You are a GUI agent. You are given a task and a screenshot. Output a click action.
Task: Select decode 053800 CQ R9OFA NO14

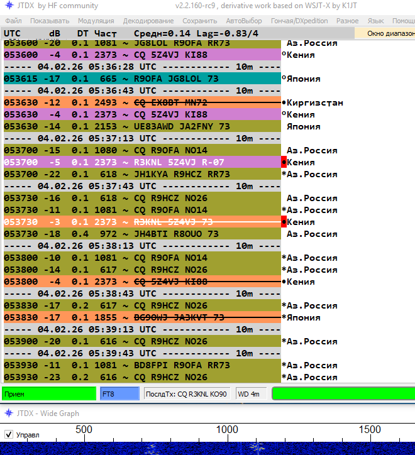(x=142, y=258)
